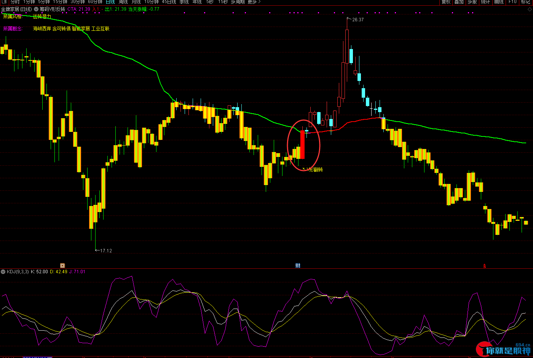
Task: Click the 含可转债 concept tag
Action: coord(61,29)
